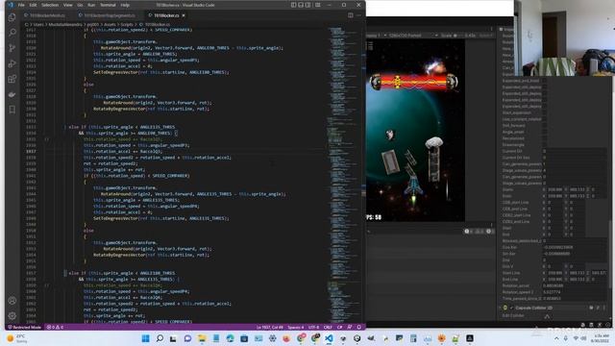Click Ln 1937 Col 49 status item
Image resolution: width=615 pixels, height=346 pixels.
coord(270,327)
